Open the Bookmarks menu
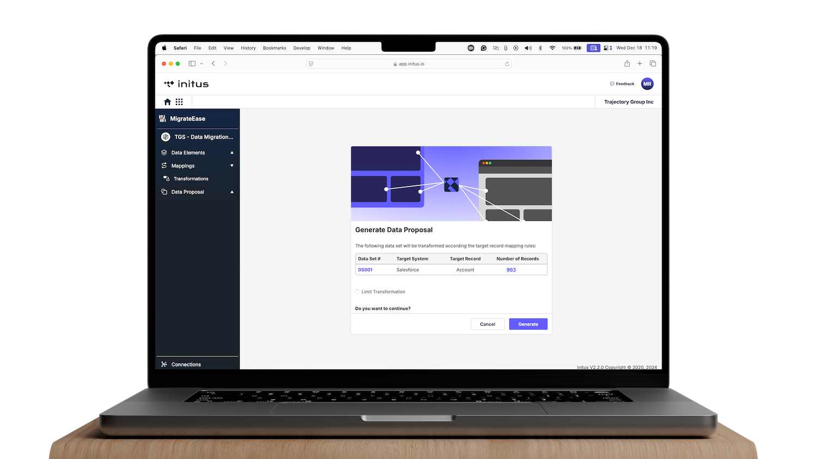Screen dimensions: 817x459 pyautogui.click(x=275, y=48)
